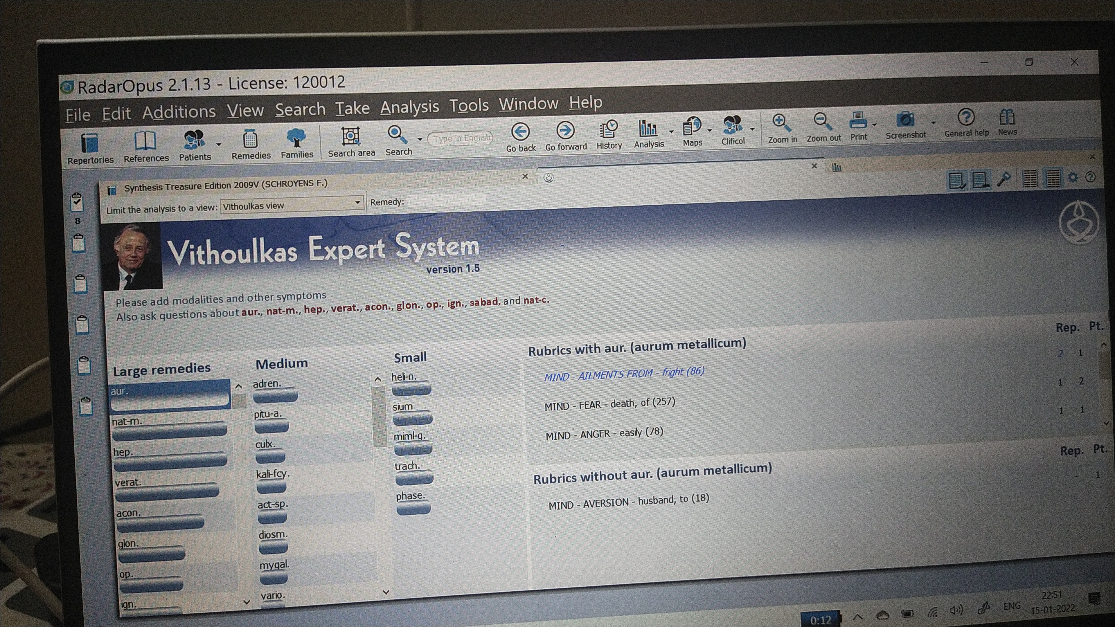Expand the Analysis dropdown arrow
1115x627 pixels.
671,131
